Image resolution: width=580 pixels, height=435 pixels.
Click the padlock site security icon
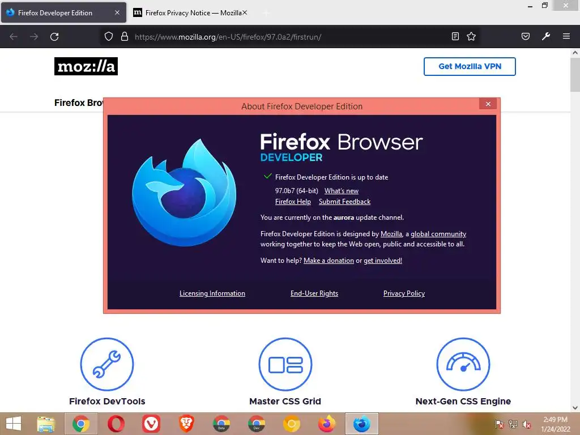(x=125, y=37)
